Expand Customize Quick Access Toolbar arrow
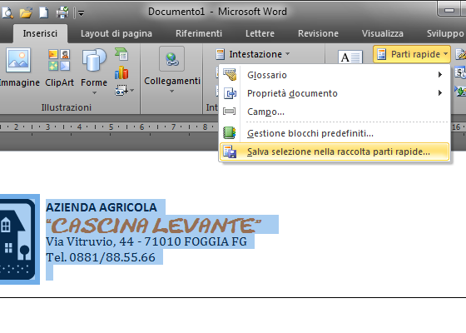The width and height of the screenshot is (466, 333). [81, 13]
